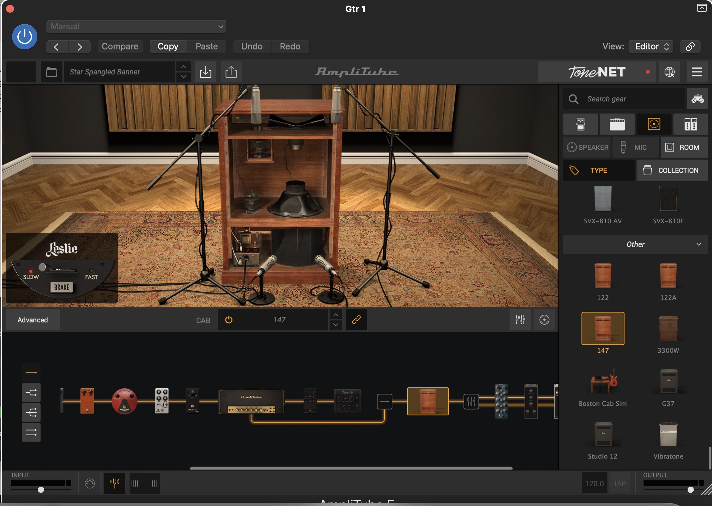The height and width of the screenshot is (506, 712).
Task: Open the View Editor dropdown
Action: (651, 46)
